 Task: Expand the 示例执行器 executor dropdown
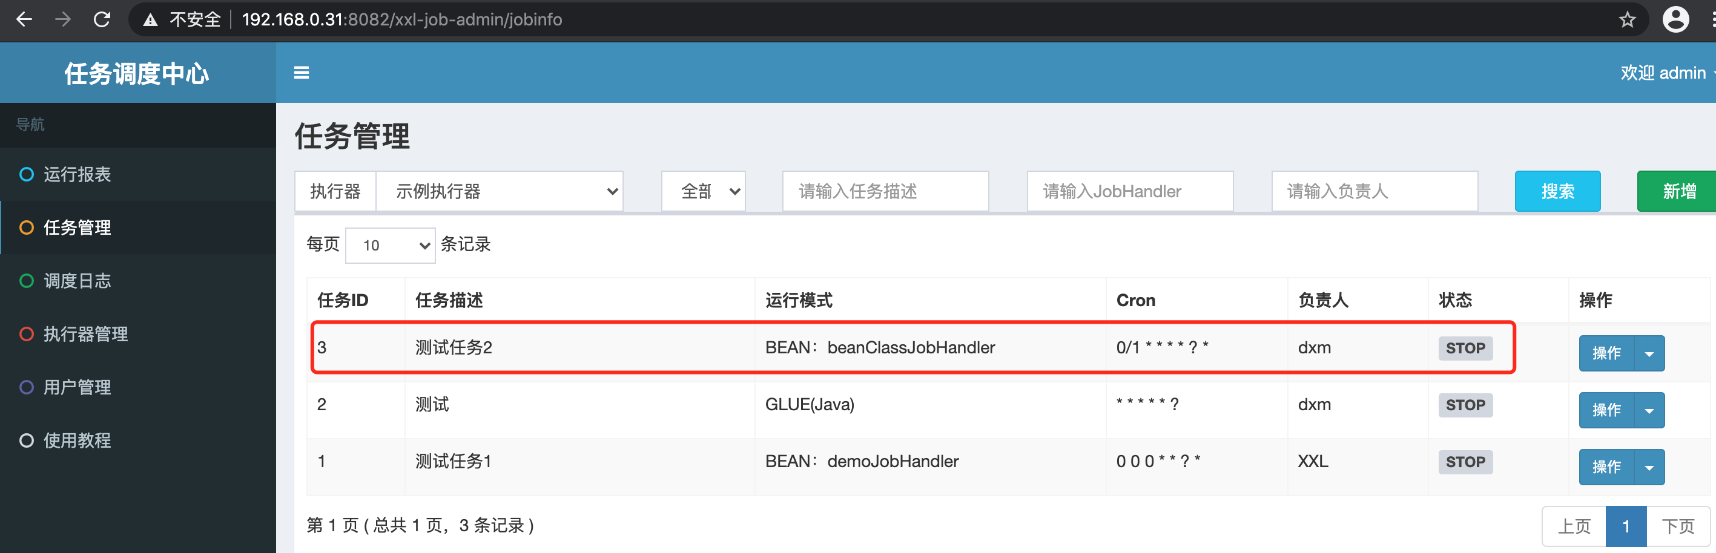(500, 192)
